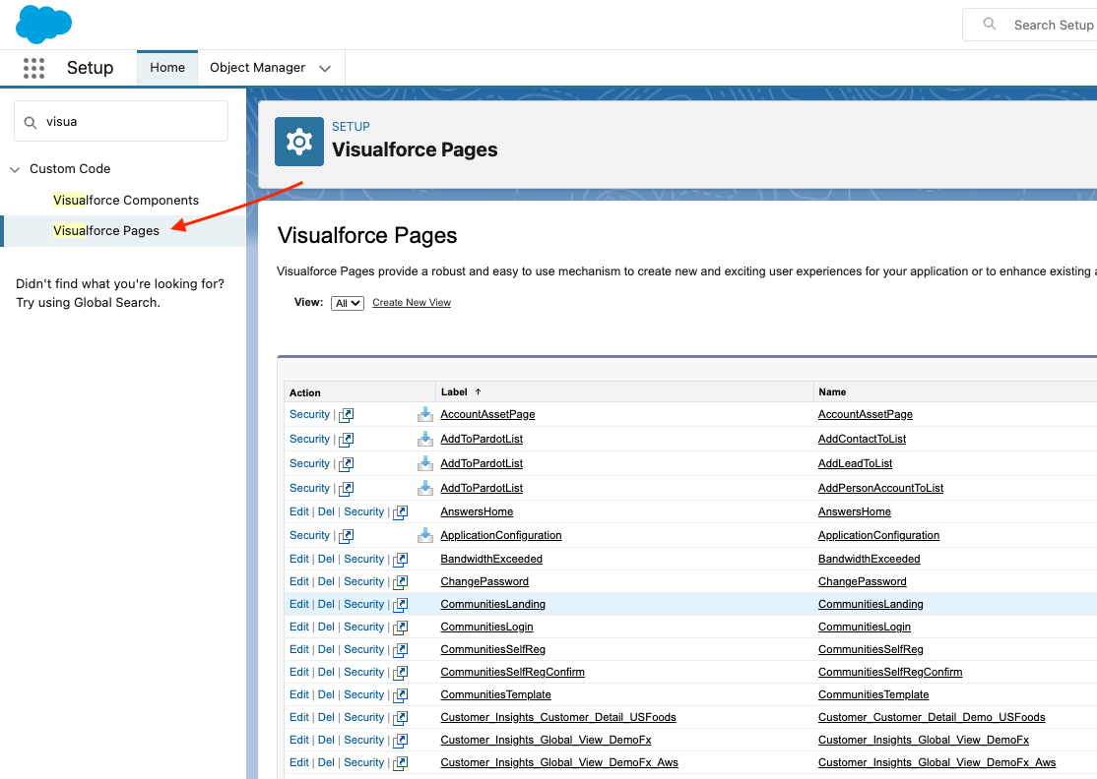Switch to the Home tab
The width and height of the screenshot is (1097, 779).
(167, 68)
